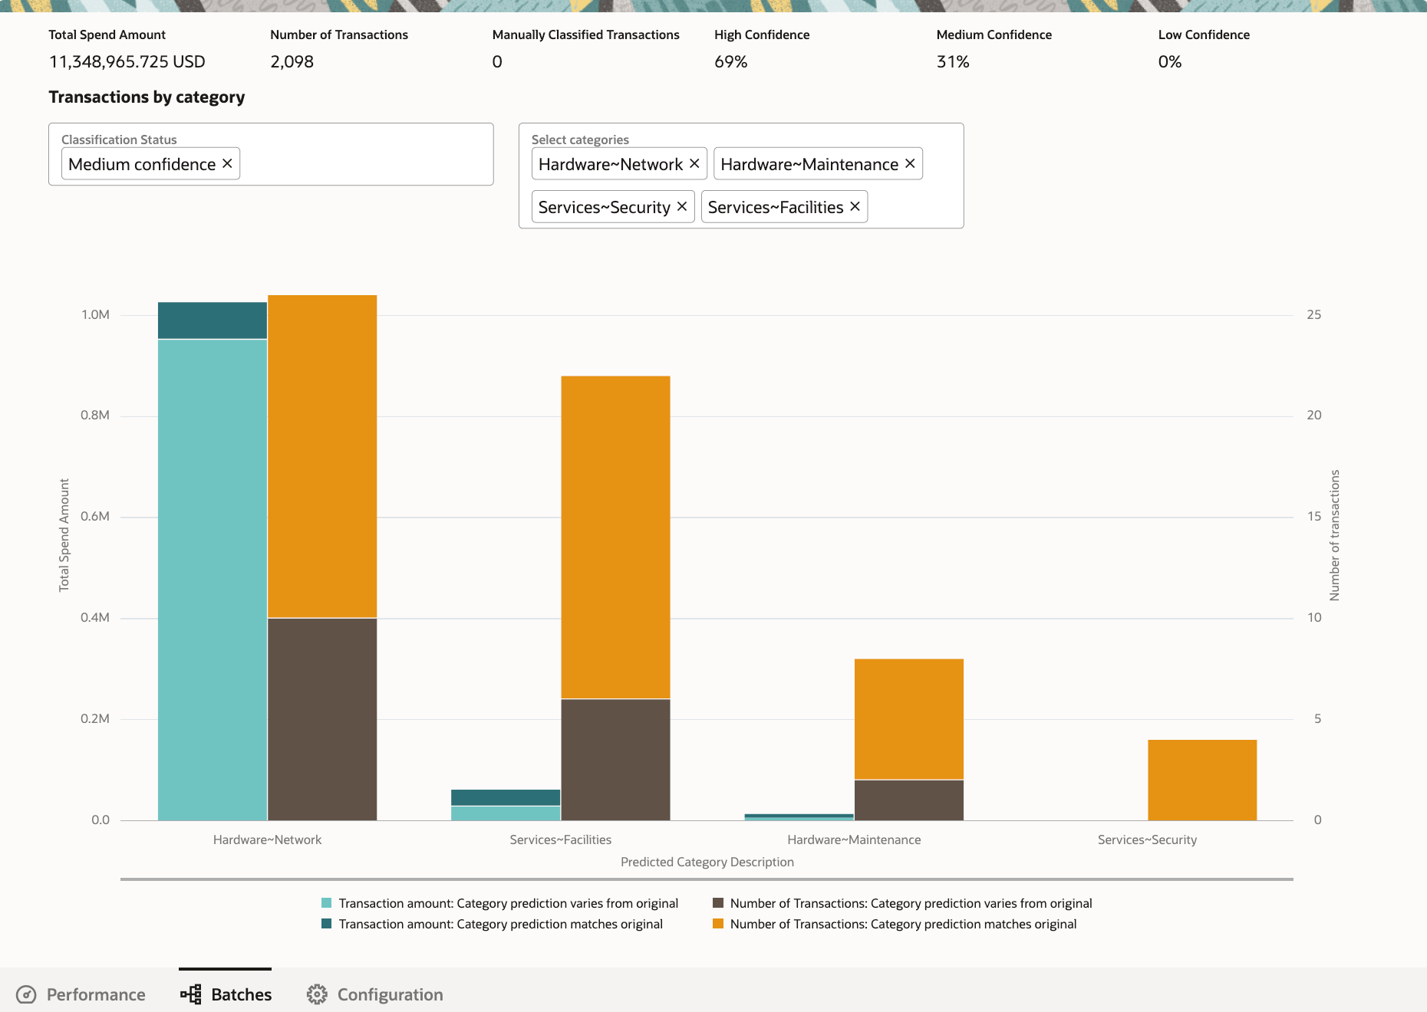Click the Services~Security axis label
The height and width of the screenshot is (1012, 1427).
point(1147,839)
